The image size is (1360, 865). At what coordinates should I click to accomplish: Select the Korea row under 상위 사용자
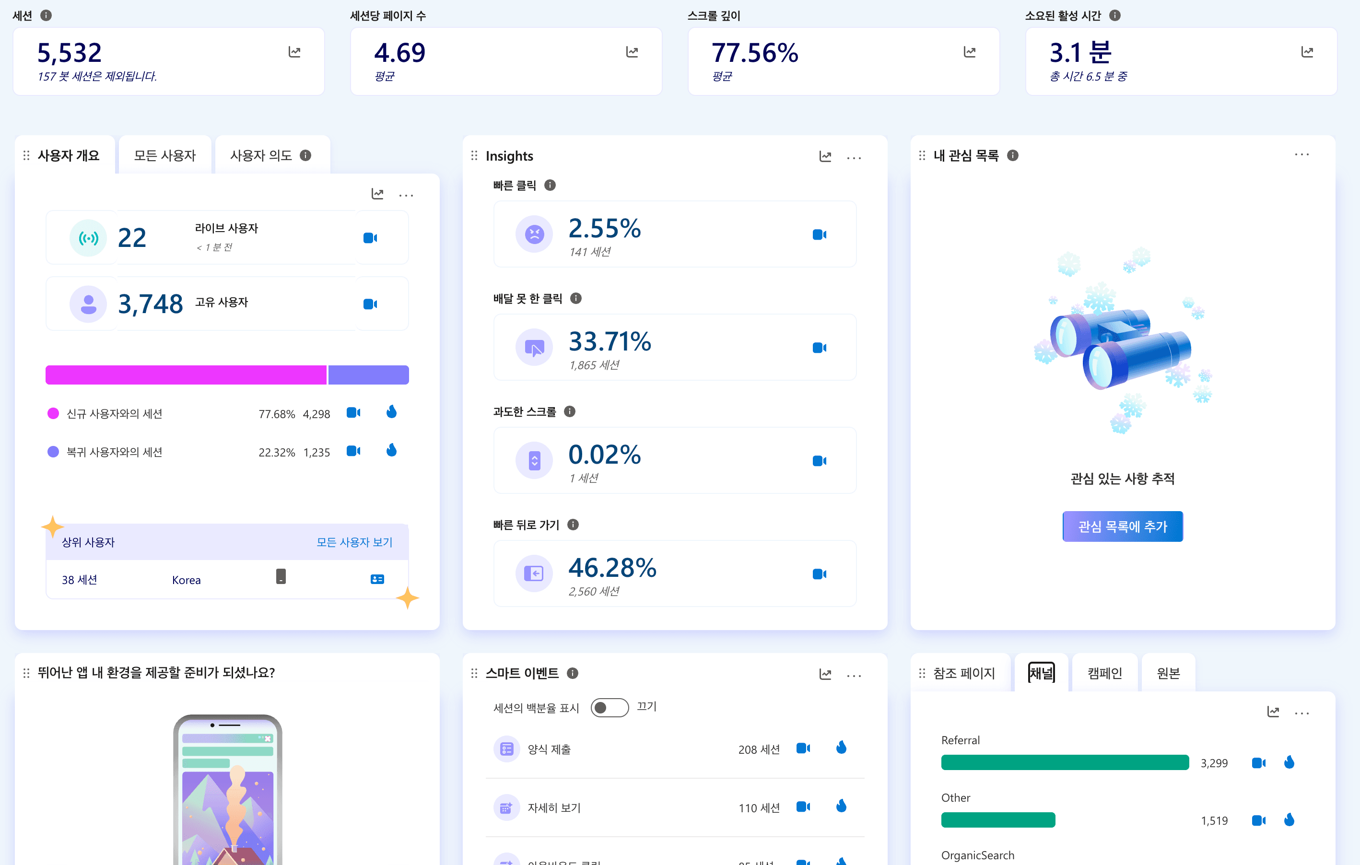click(x=187, y=579)
